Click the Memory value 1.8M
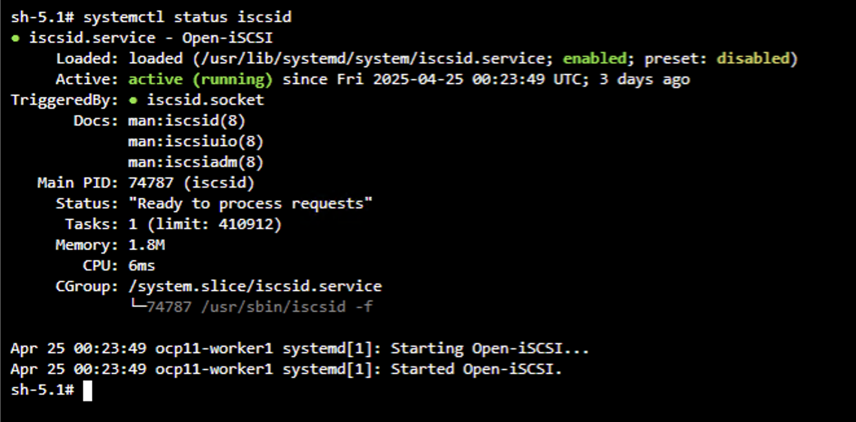 (146, 245)
